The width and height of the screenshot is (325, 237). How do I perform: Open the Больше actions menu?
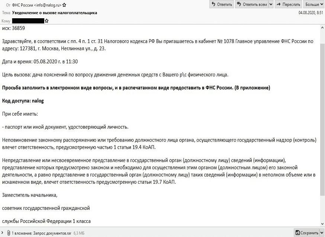click(314, 4)
